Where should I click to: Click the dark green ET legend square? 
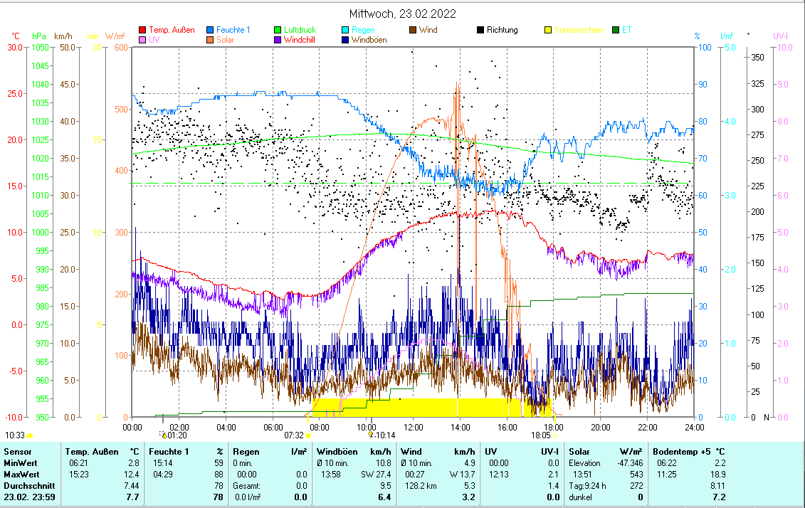coord(616,30)
